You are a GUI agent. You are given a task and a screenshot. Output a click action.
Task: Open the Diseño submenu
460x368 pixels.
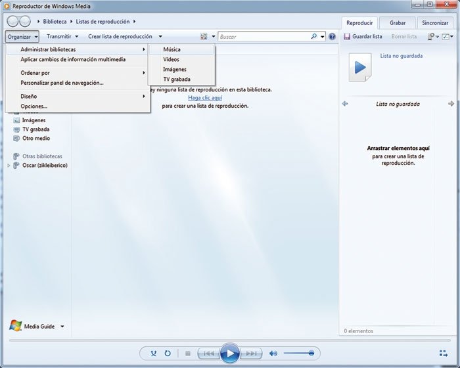[77, 96]
